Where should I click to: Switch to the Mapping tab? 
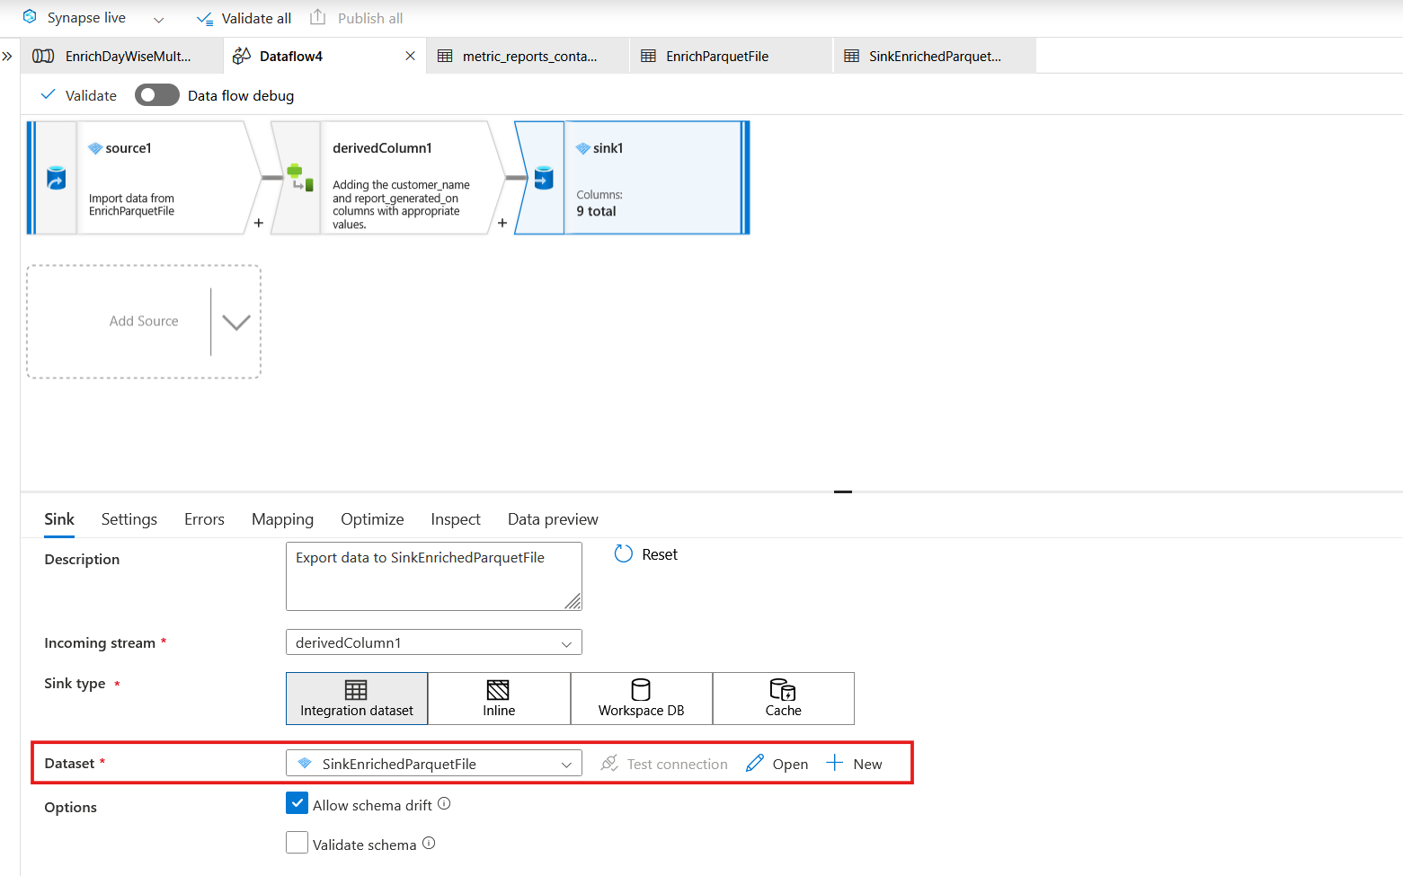282,519
